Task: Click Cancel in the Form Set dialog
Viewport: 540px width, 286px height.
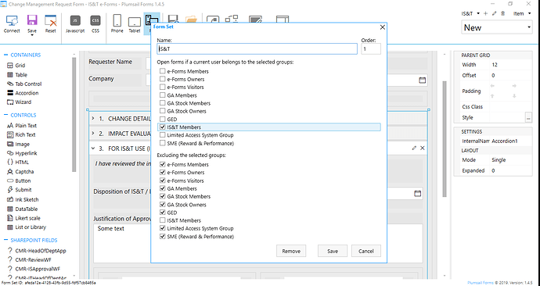Action: (366, 251)
